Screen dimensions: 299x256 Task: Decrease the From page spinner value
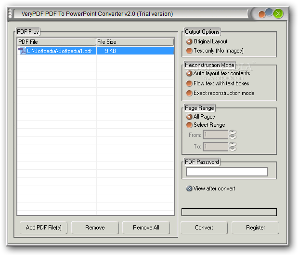click(x=233, y=137)
